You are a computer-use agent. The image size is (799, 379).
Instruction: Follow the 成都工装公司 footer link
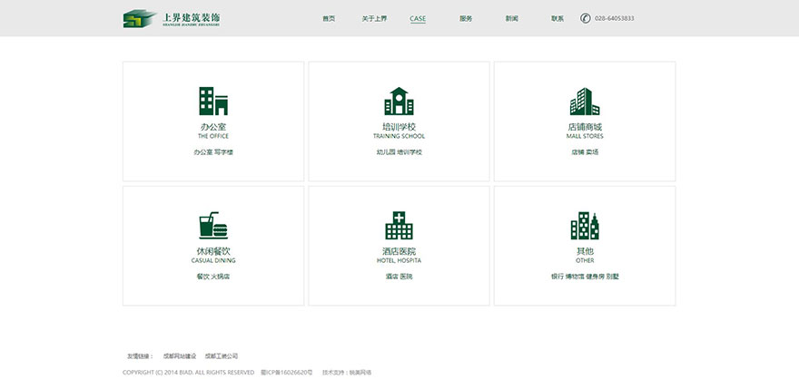[x=221, y=356]
